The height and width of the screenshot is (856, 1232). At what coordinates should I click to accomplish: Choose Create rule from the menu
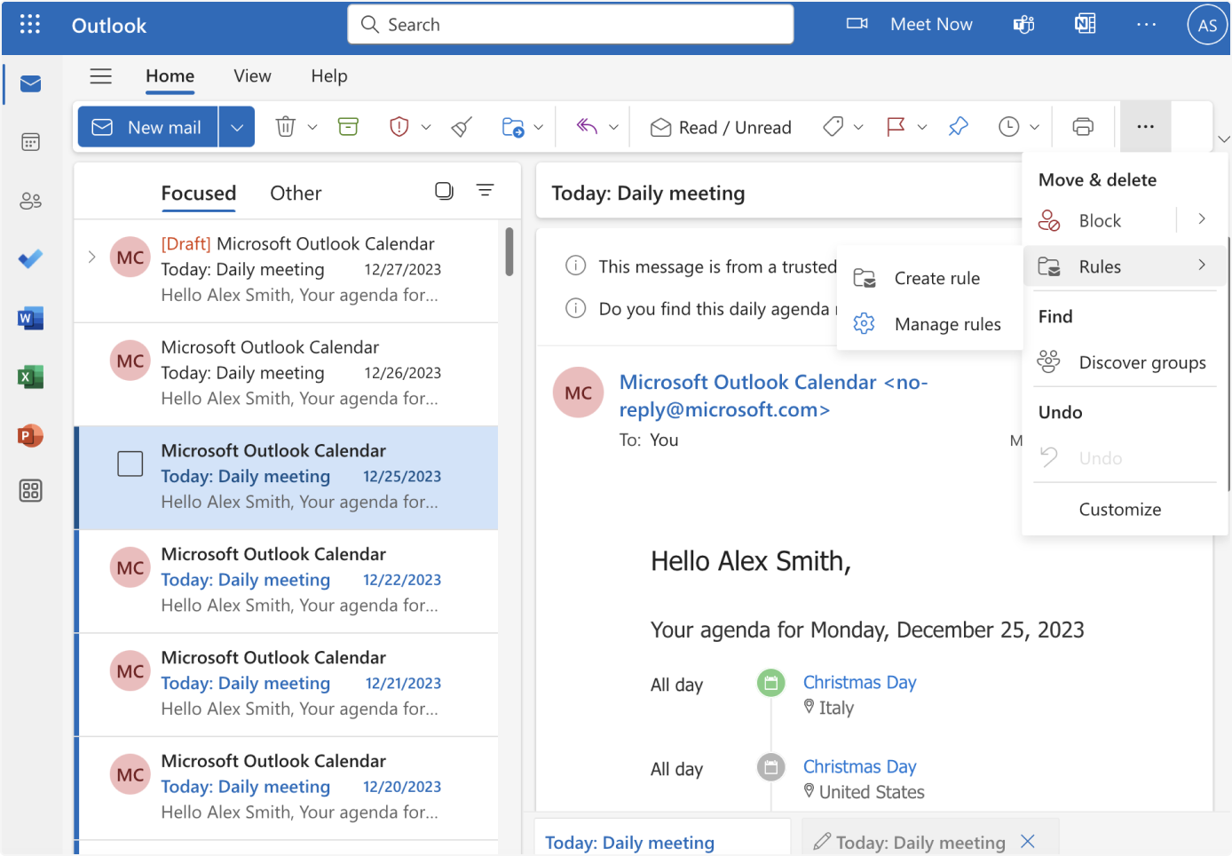click(936, 278)
